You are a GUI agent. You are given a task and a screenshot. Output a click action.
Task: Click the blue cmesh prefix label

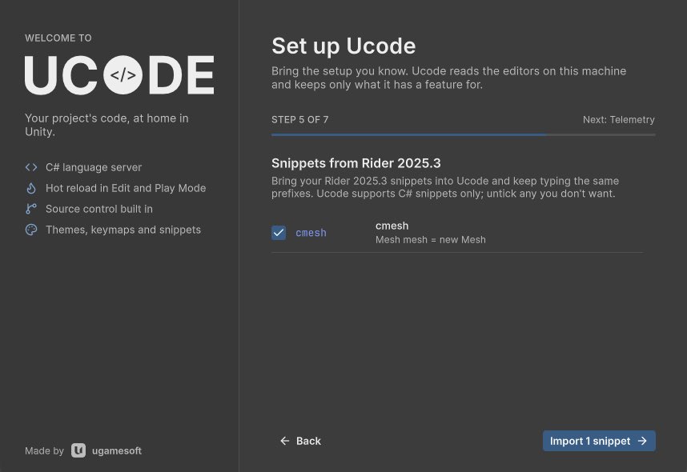tap(311, 233)
